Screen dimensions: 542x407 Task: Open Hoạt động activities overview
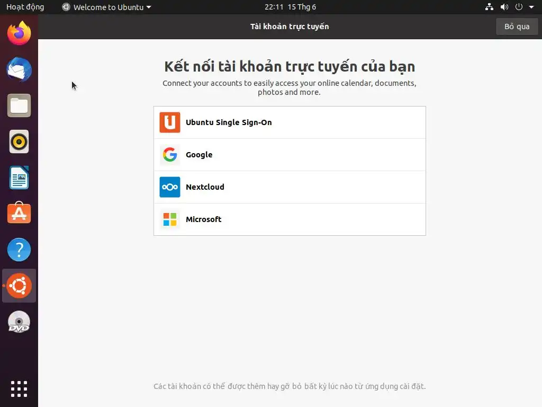25,7
